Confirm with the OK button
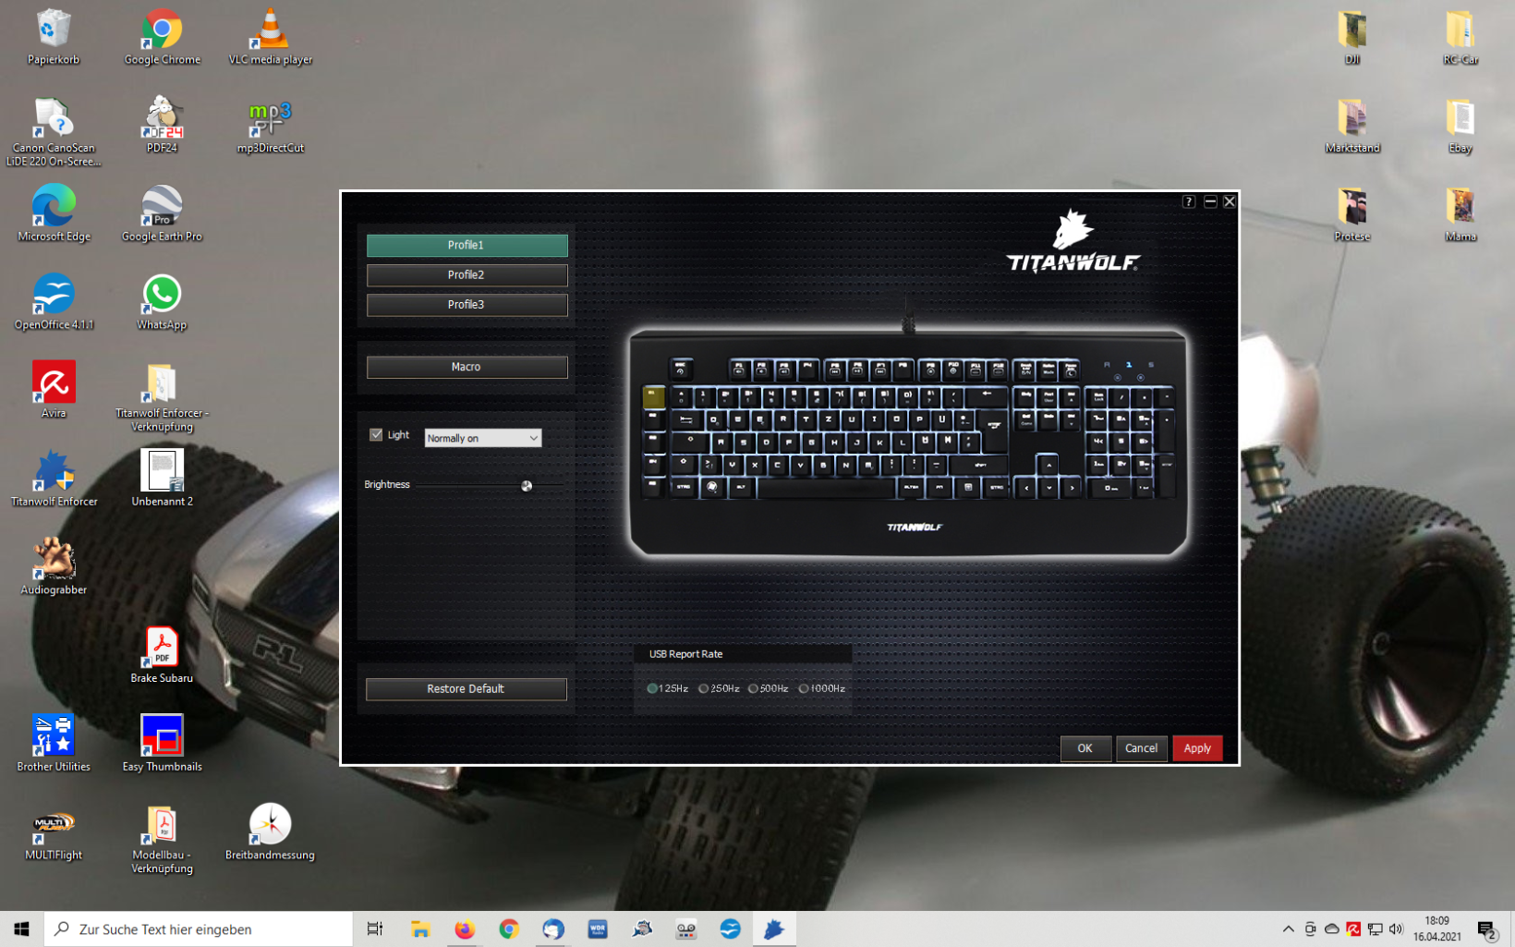 1085,748
